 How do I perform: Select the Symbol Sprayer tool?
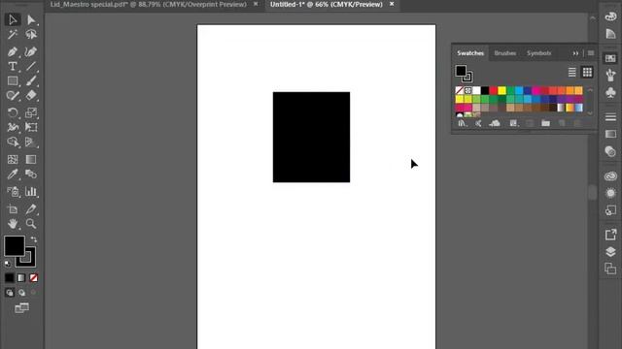point(13,192)
